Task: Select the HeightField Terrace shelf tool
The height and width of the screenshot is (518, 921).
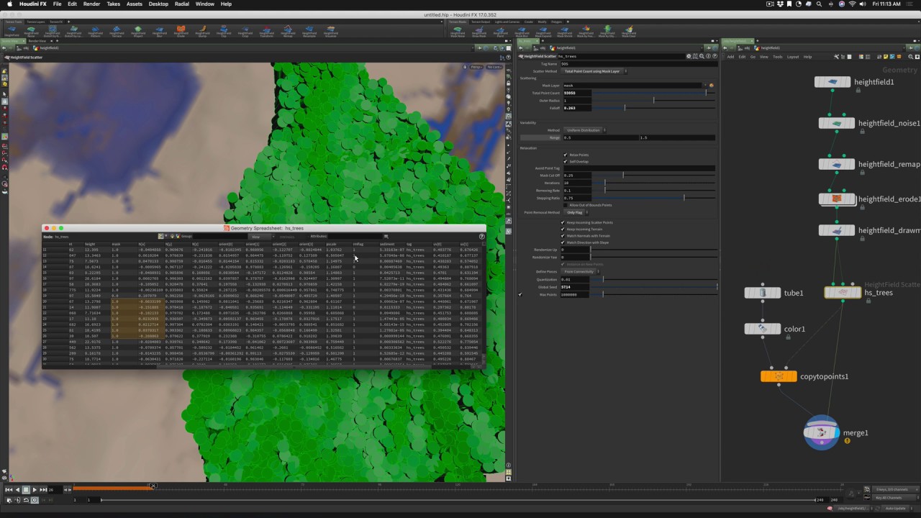Action: pyautogui.click(x=117, y=31)
